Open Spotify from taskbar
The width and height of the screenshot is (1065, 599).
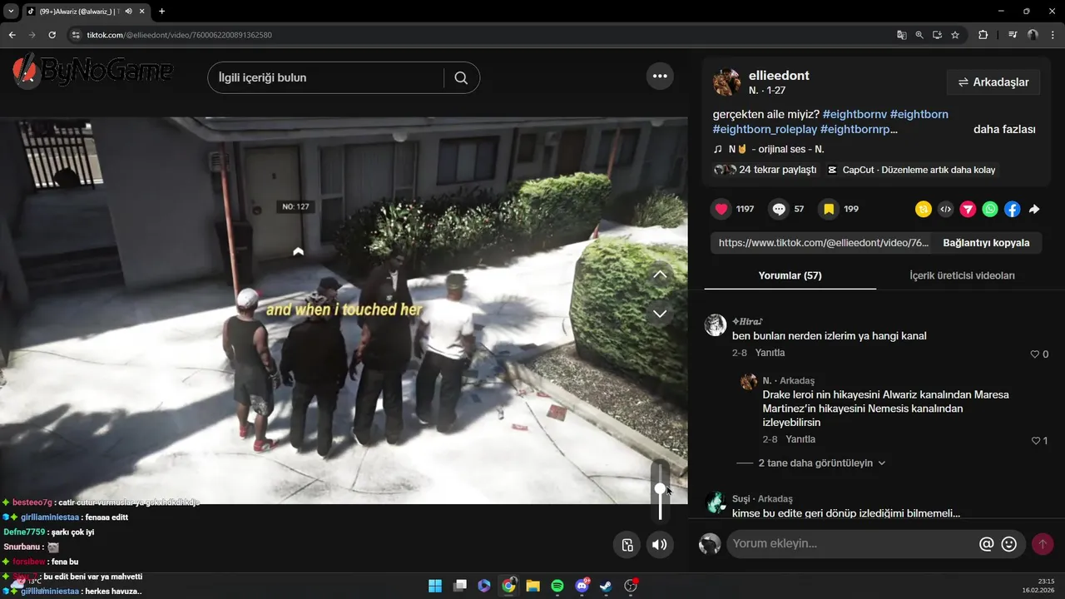[557, 586]
